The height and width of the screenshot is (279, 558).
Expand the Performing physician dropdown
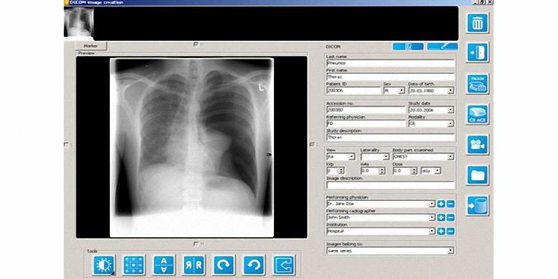(x=432, y=204)
